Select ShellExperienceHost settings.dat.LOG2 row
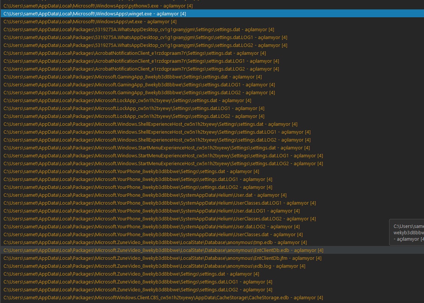Screen dimensions: 424x303 click(212, 140)
